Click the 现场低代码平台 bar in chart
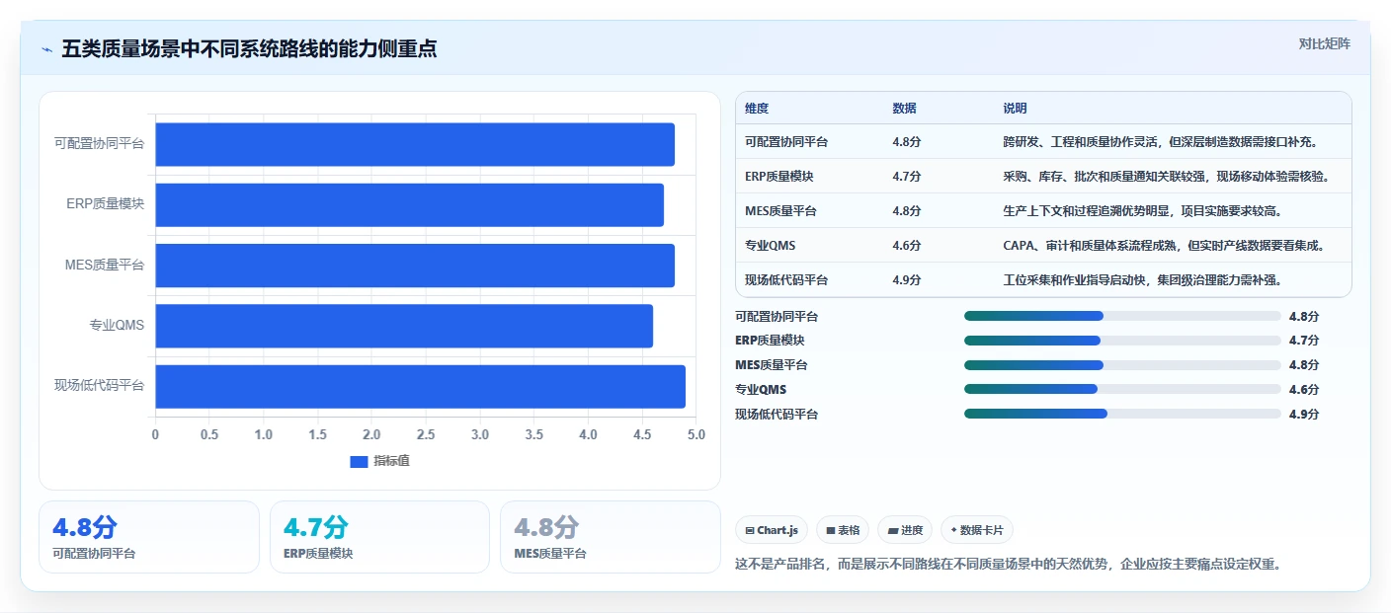The width and height of the screenshot is (1391, 613). 420,386
